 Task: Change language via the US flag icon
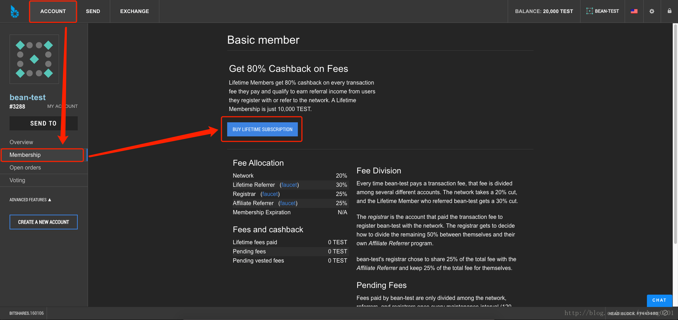[634, 11]
